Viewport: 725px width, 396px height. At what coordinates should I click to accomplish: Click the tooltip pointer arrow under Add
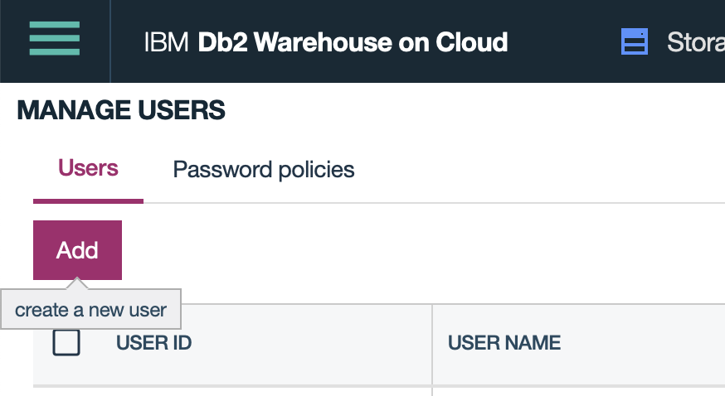(x=77, y=284)
